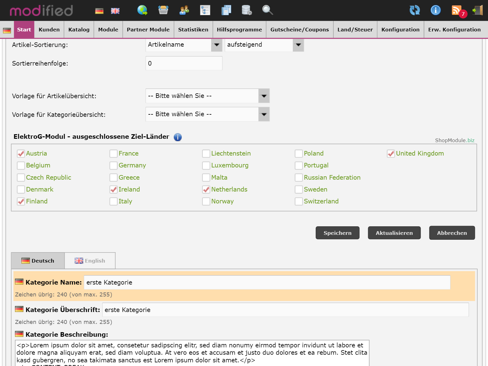The width and height of the screenshot is (488, 366).
Task: Click the Speichern button
Action: coord(337,233)
